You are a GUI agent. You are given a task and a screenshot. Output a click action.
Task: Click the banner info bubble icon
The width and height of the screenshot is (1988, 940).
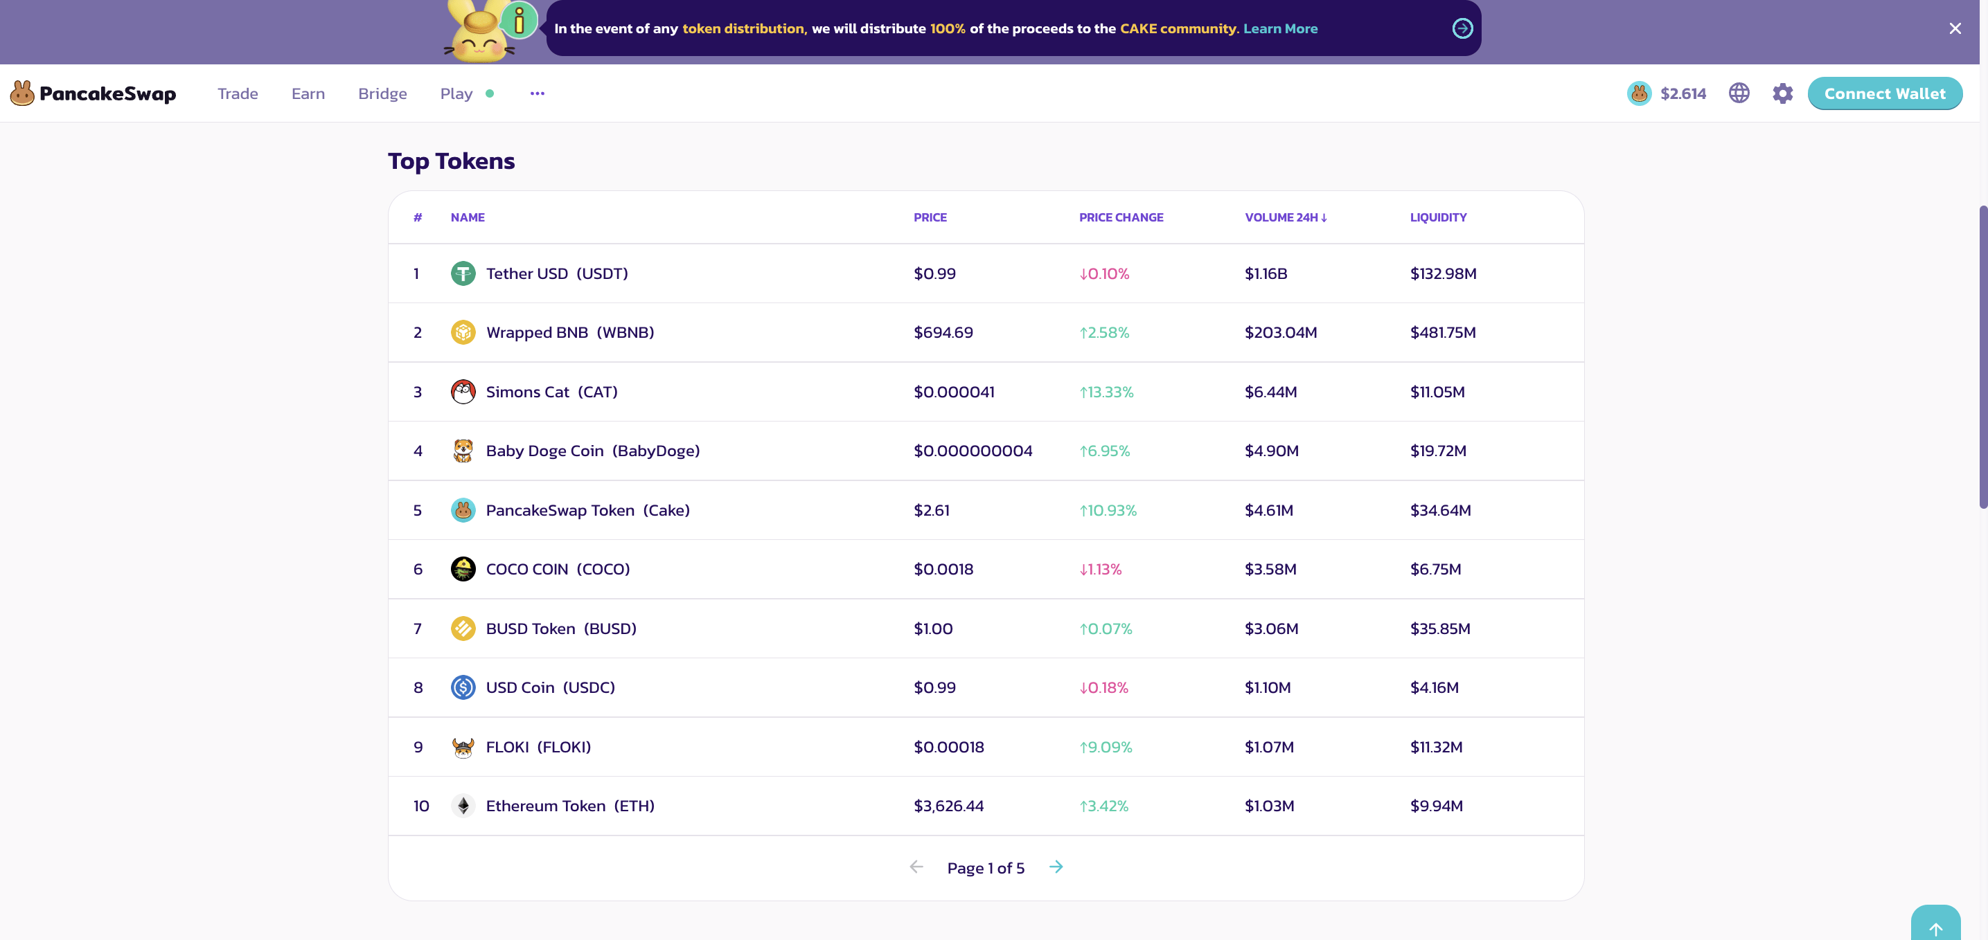click(520, 20)
